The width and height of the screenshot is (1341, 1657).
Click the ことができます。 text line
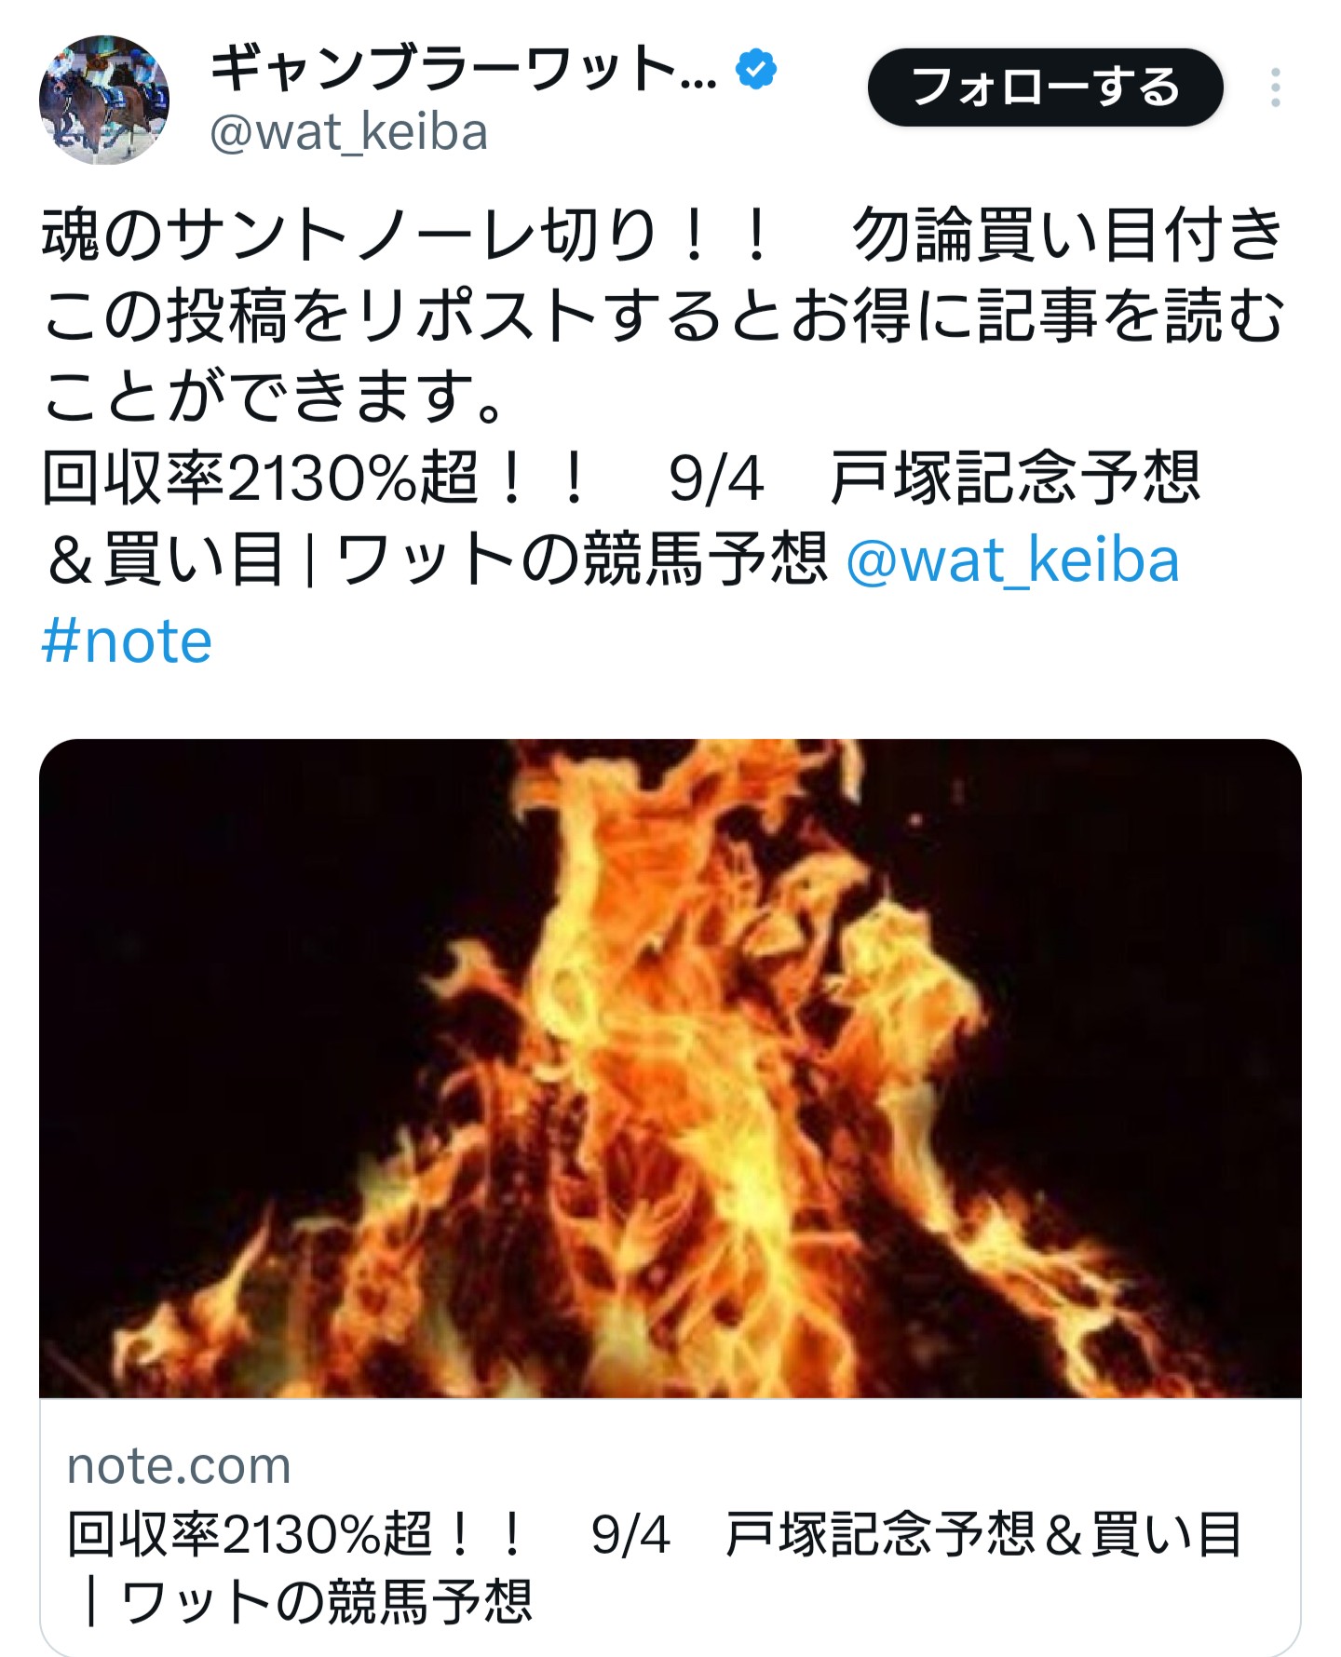[x=274, y=397]
